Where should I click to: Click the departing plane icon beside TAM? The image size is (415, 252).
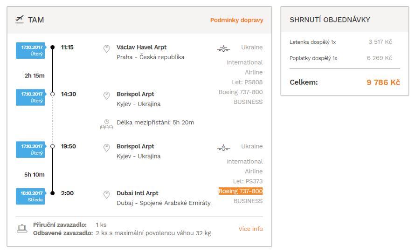click(20, 20)
